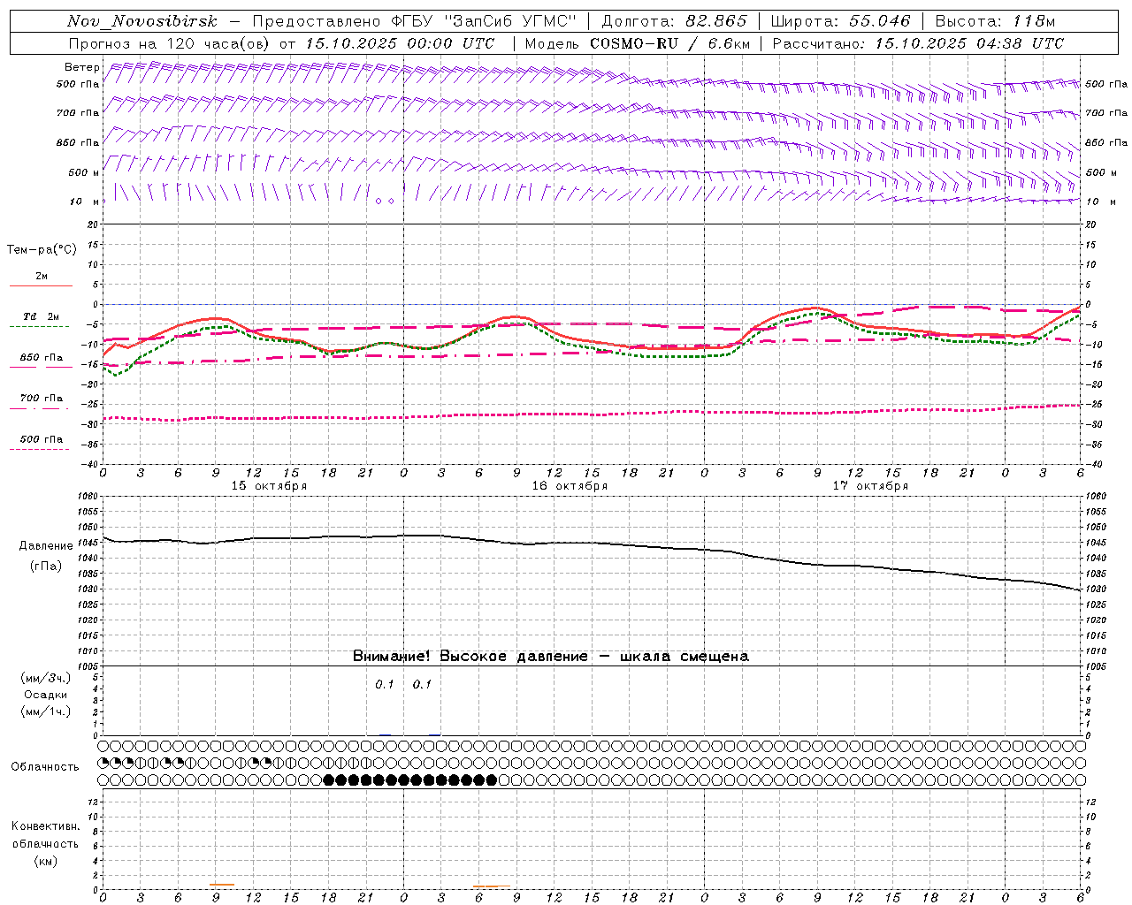Click the dotted 500 гПа temperature legend entry
The width and height of the screenshot is (1132, 905).
coord(42,439)
